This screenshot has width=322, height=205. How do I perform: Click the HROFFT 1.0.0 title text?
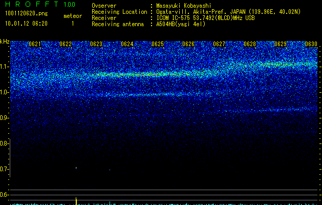tap(40, 4)
